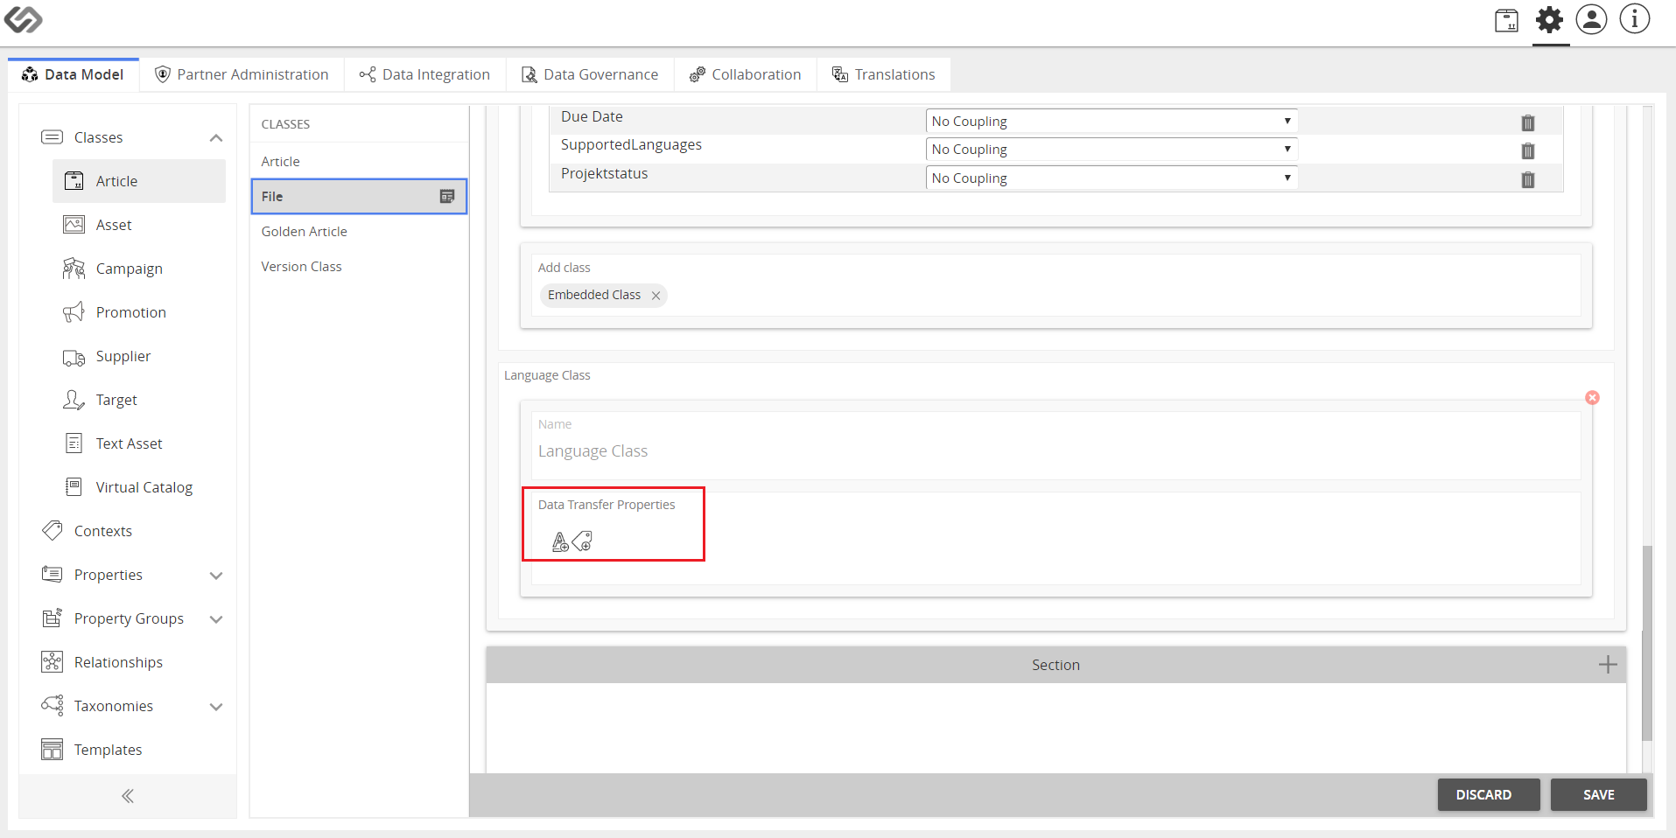Select Supplier in the sidebar
Image resolution: width=1676 pixels, height=838 pixels.
[139, 356]
